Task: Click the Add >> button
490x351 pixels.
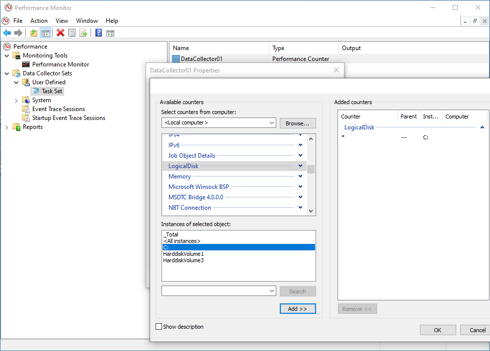Action: (298, 308)
